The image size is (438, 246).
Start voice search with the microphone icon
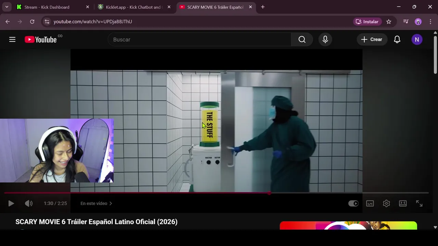(325, 40)
